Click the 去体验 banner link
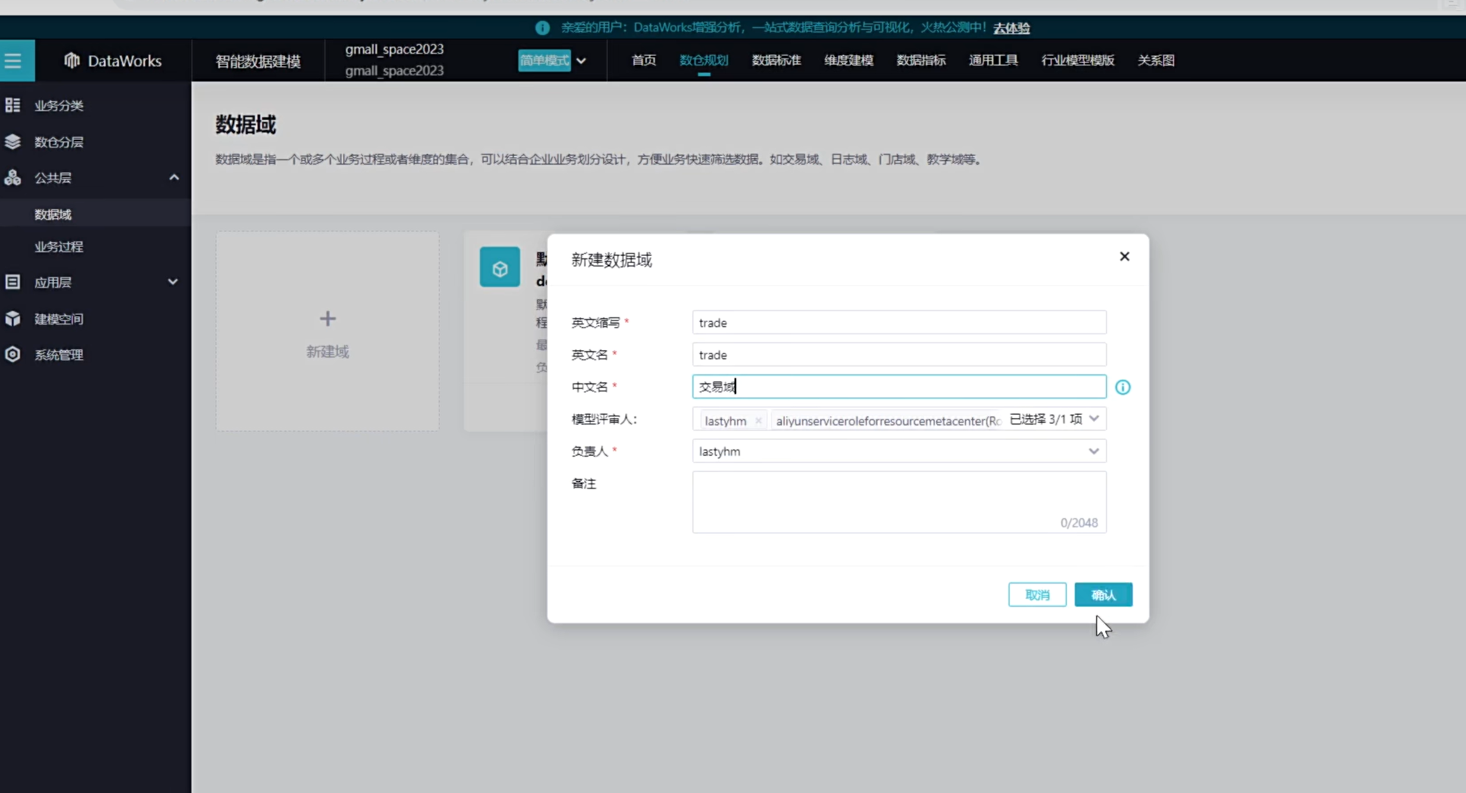The width and height of the screenshot is (1466, 793). point(1011,28)
